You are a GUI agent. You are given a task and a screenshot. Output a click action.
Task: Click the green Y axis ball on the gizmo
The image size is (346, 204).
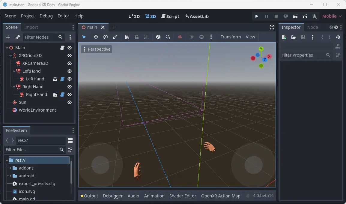click(x=261, y=48)
